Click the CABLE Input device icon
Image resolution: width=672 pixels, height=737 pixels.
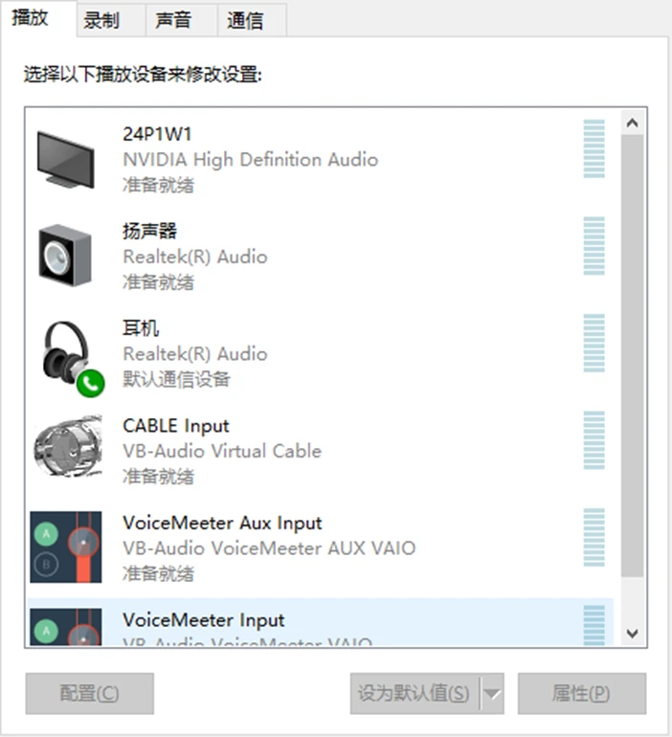(68, 447)
